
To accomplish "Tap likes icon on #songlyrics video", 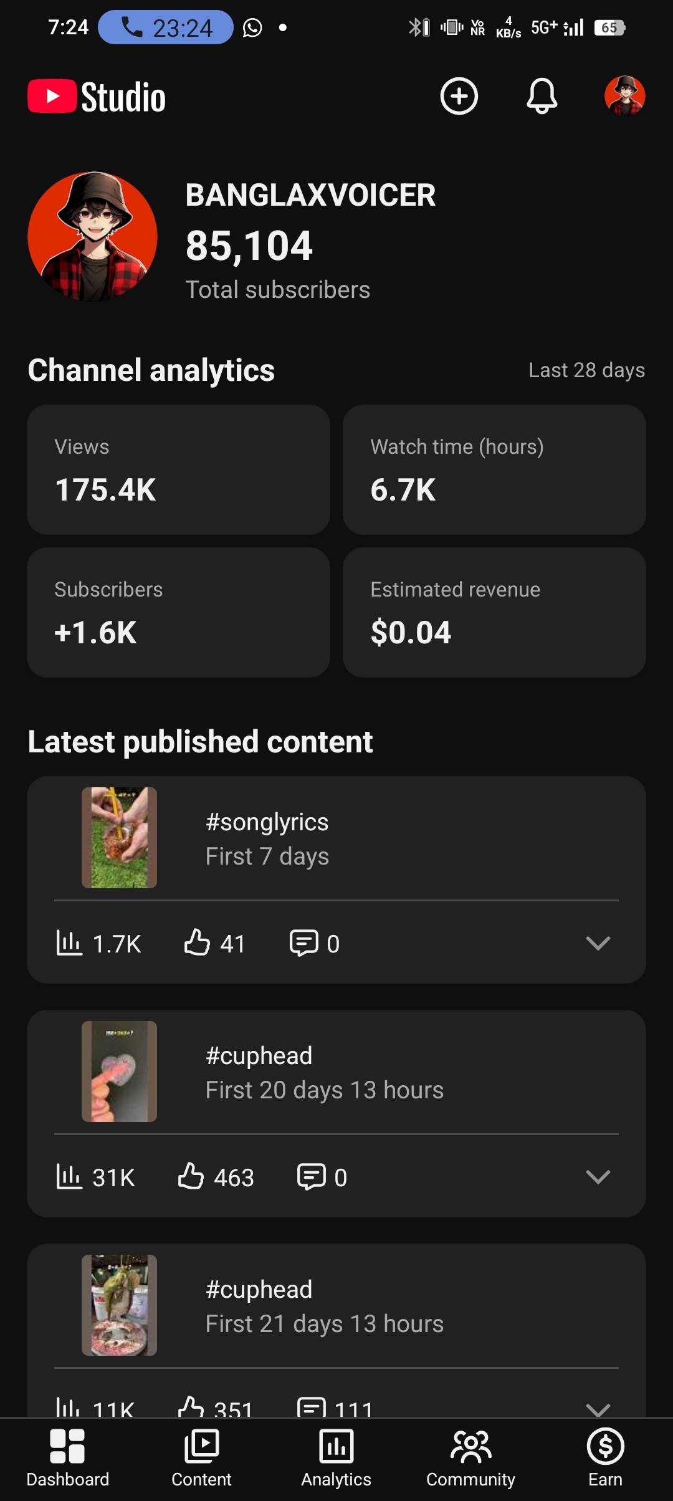I will [197, 942].
